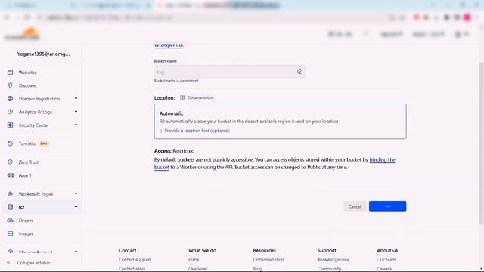Open Stream in the sidebar
The image size is (484, 272).
coord(25,221)
